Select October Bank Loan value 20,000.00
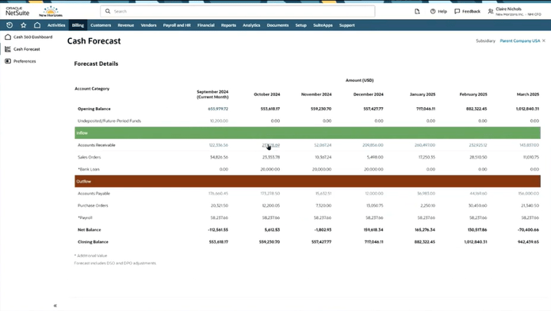The height and width of the screenshot is (311, 551). (270, 169)
